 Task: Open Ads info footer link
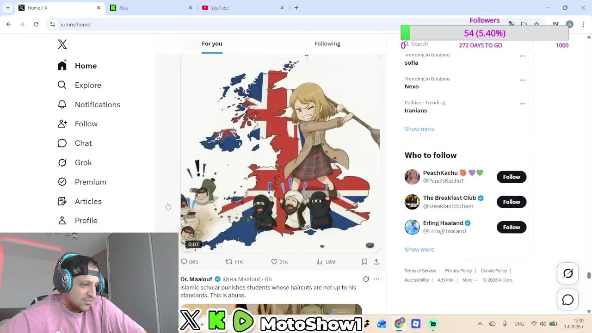pyautogui.click(x=445, y=280)
